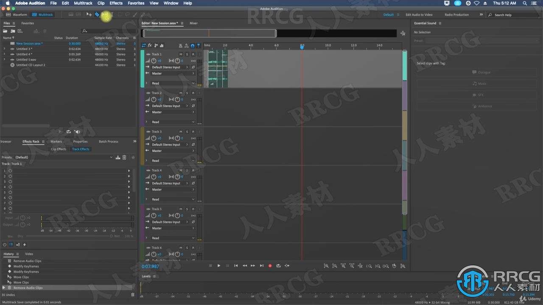Click the Play button in transport

pos(219,266)
